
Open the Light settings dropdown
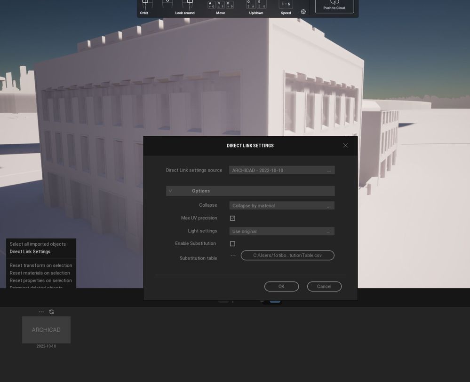pyautogui.click(x=281, y=231)
